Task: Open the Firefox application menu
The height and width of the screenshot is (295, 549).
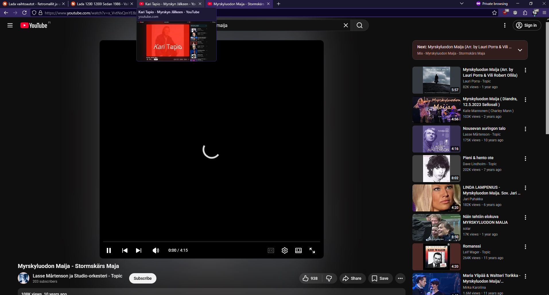Action: coord(544,13)
